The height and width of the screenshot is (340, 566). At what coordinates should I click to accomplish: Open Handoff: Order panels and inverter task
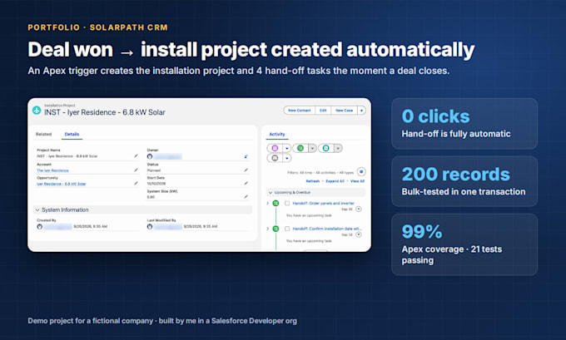point(324,204)
